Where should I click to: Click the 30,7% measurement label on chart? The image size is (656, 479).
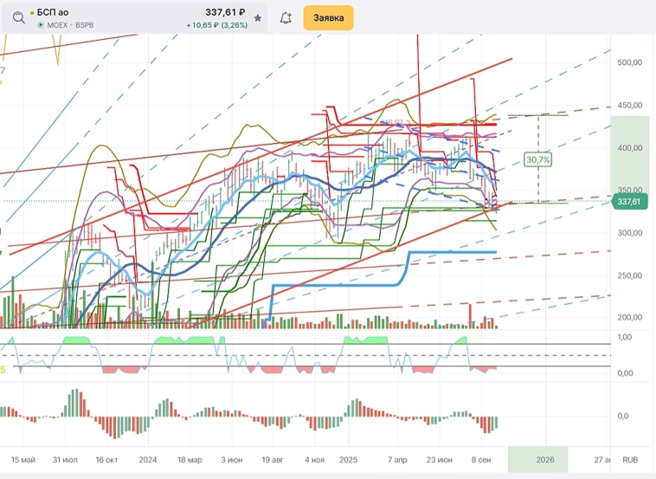(x=538, y=159)
